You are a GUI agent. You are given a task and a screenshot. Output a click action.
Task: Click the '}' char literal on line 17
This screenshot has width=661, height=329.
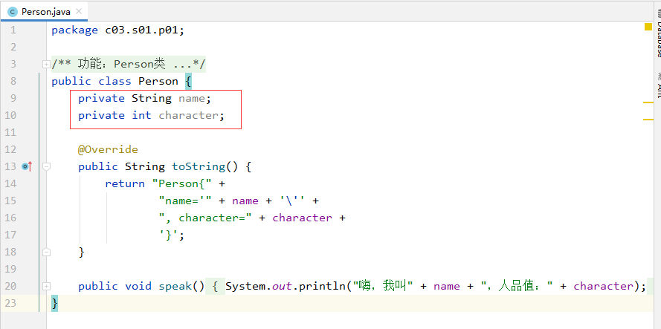click(169, 235)
